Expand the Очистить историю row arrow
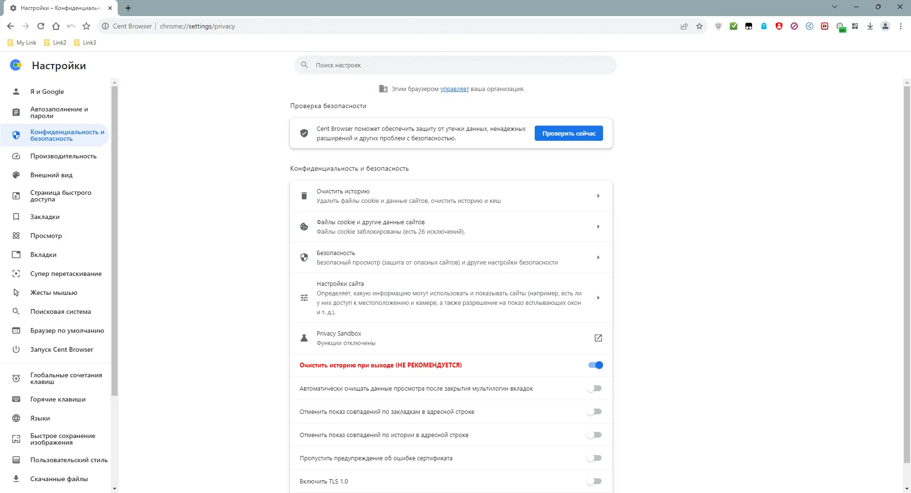911x493 pixels. [x=598, y=196]
